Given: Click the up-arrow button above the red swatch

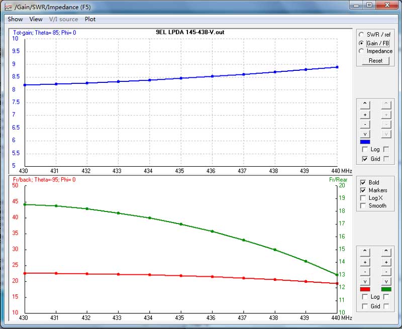Looking at the screenshot, I should [x=365, y=252].
